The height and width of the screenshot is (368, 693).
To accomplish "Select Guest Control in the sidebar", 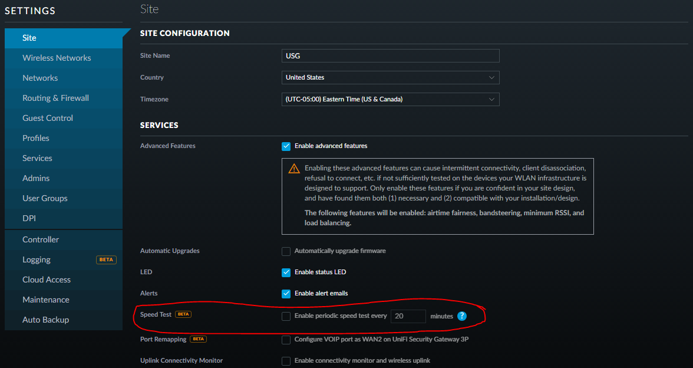I will pos(48,118).
